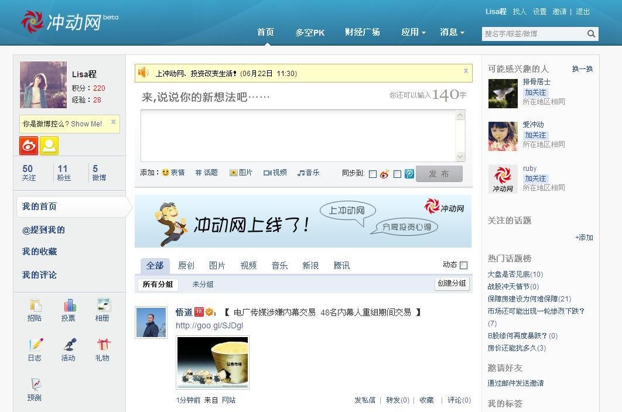Follow 爱冲动 with 加关注
Screen dimensions: 622x412
pos(535,135)
